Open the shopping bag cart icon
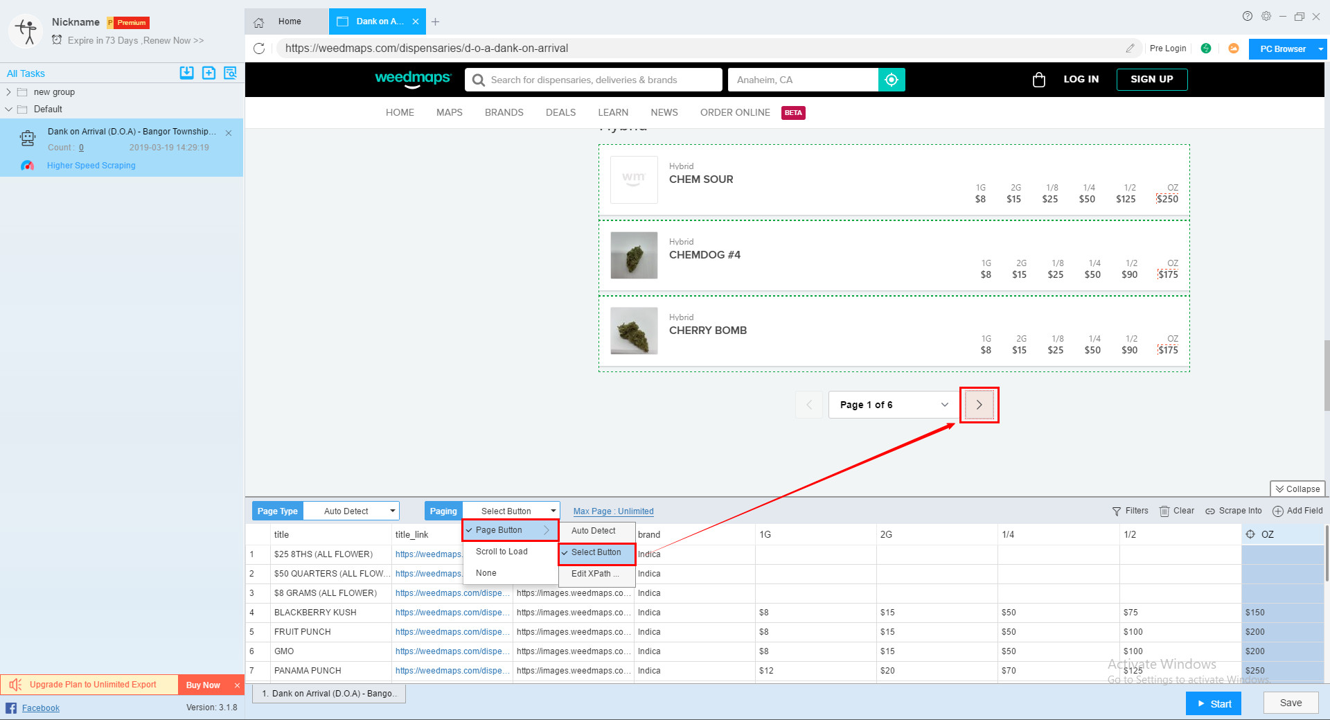The height and width of the screenshot is (720, 1330). [1038, 80]
